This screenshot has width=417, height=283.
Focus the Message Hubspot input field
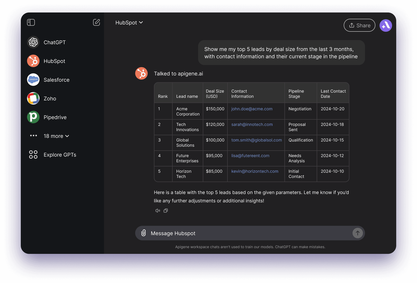click(x=250, y=233)
